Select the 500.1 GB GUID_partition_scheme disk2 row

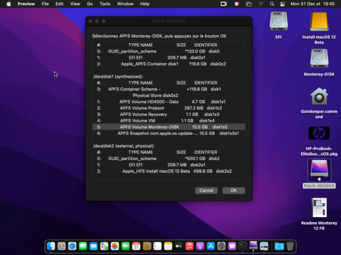169,158
